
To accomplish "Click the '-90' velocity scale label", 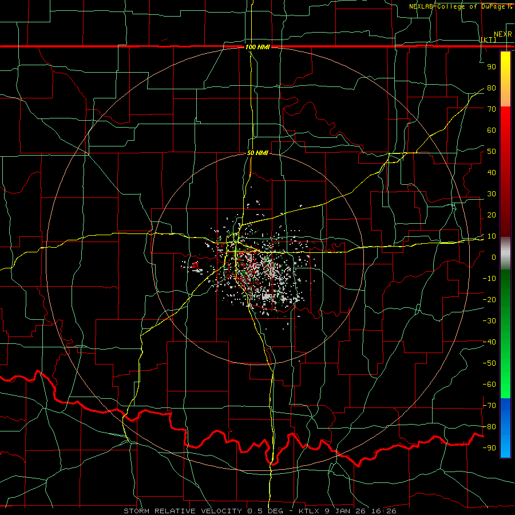I will click(489, 448).
